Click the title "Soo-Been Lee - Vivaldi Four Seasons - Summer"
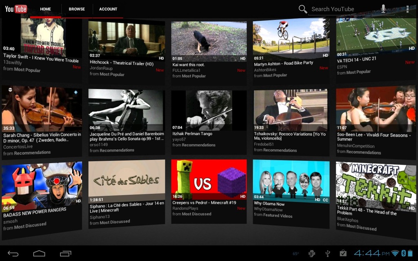The height and width of the screenshot is (261, 418). pos(374,137)
